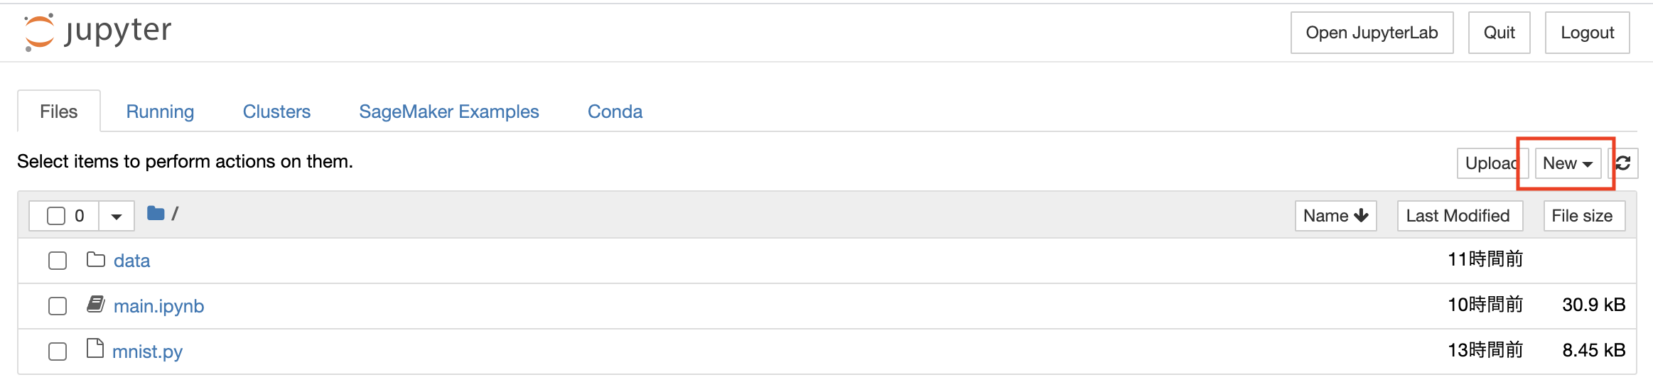The image size is (1653, 392).
Task: Click the Jupyter logo icon
Action: 39,33
